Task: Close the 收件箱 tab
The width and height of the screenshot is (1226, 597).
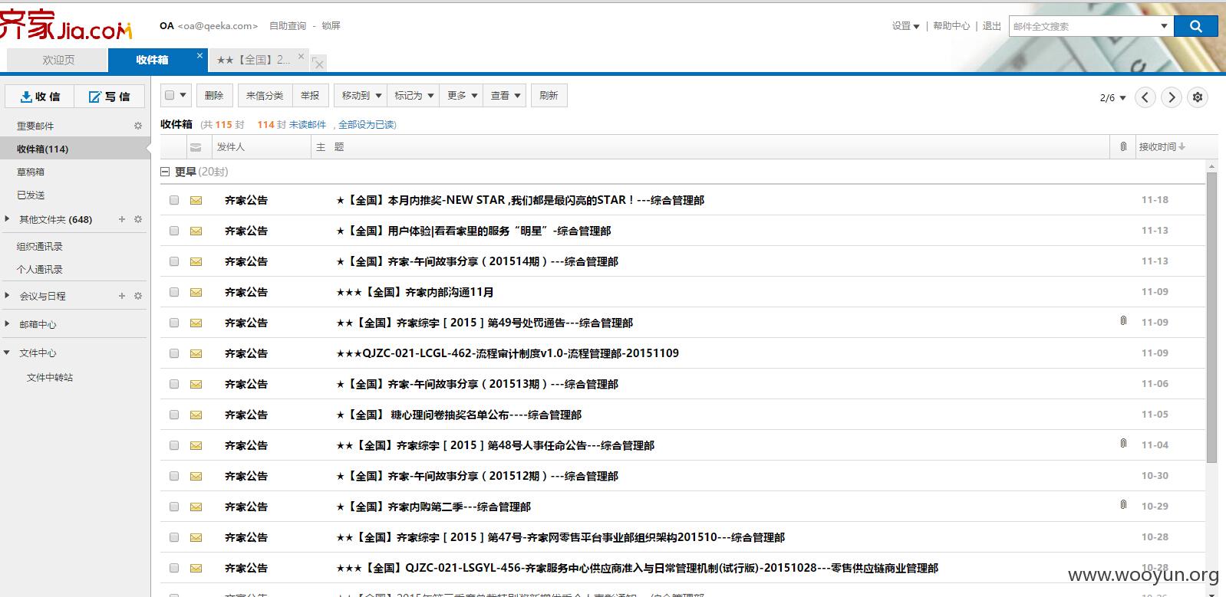Action: [200, 55]
